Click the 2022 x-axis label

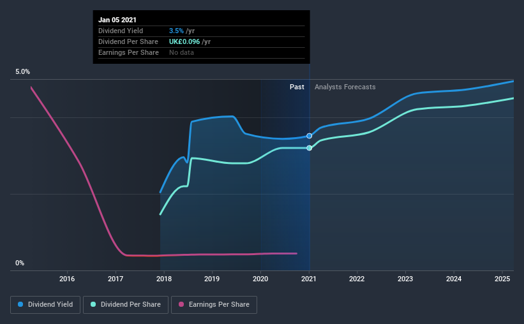click(x=357, y=279)
